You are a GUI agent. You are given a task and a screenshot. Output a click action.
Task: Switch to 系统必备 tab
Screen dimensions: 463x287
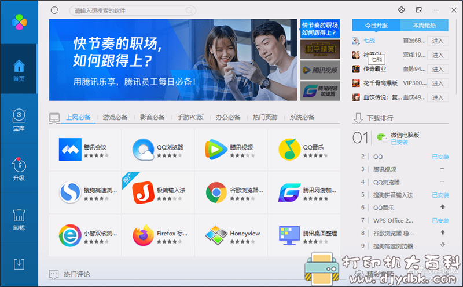point(302,118)
